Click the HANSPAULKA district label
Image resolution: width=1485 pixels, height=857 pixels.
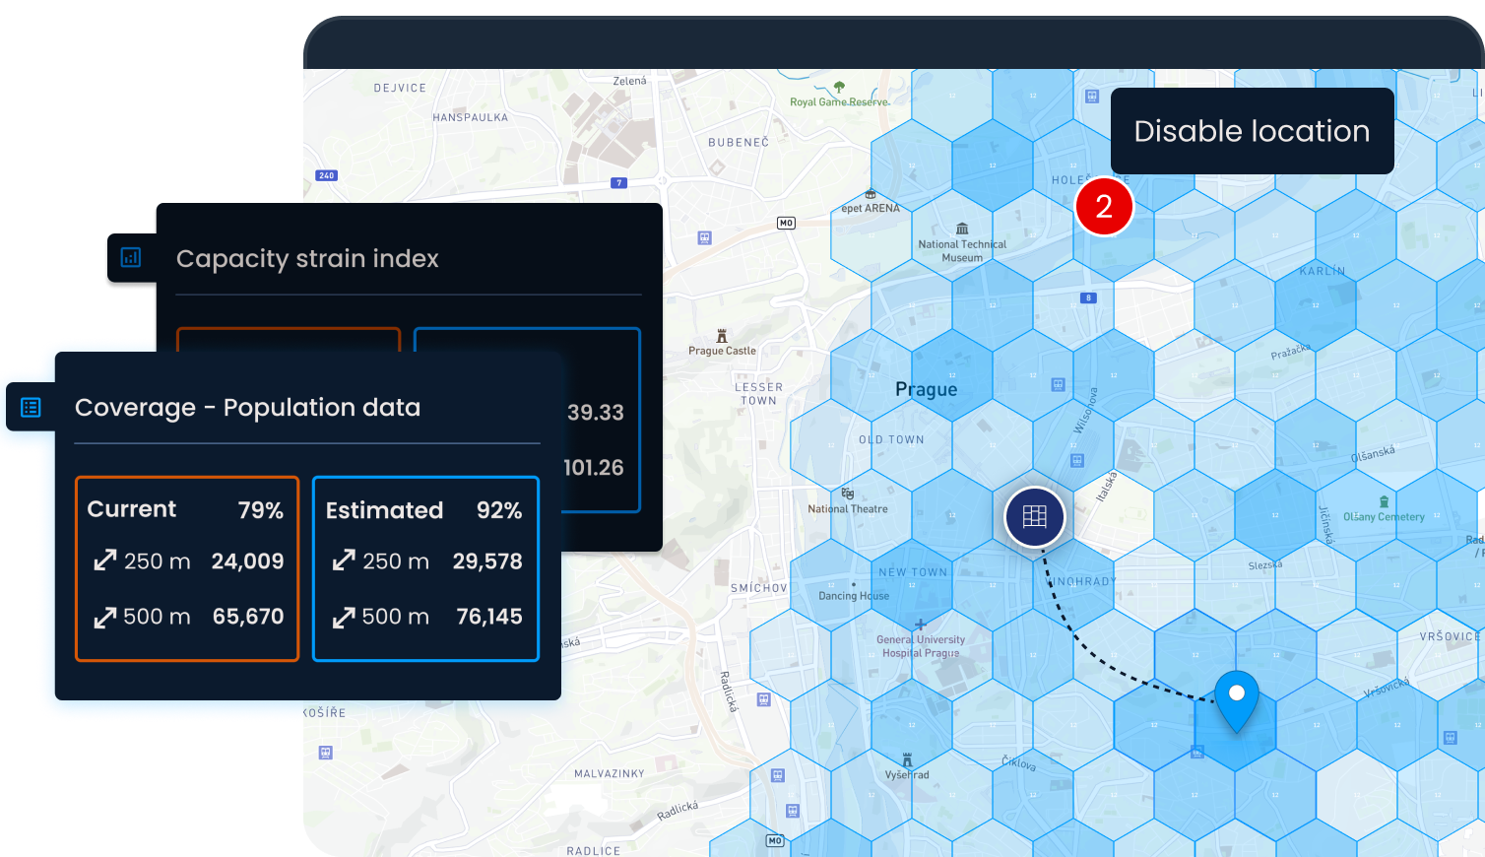click(470, 118)
